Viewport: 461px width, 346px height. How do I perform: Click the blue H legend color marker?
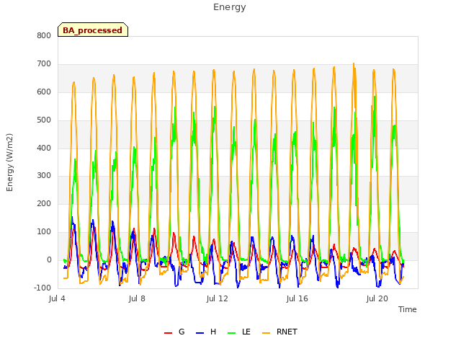tap(200, 333)
